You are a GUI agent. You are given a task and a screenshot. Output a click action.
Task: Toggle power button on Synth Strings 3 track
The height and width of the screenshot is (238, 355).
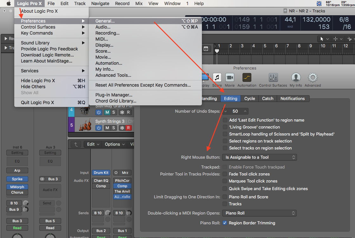pos(99,128)
